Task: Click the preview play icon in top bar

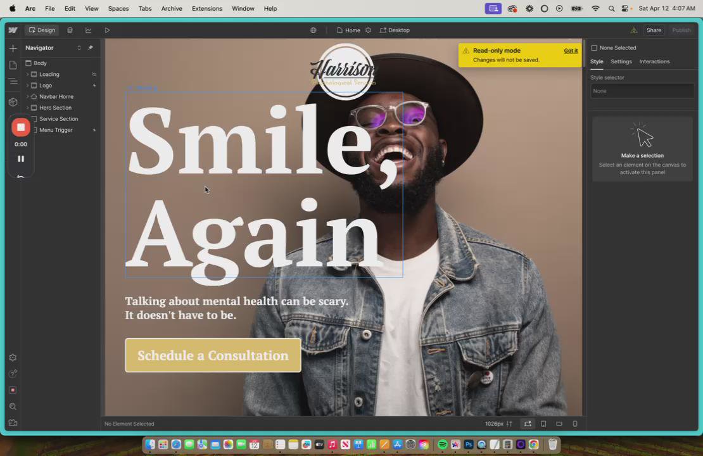Action: click(107, 30)
